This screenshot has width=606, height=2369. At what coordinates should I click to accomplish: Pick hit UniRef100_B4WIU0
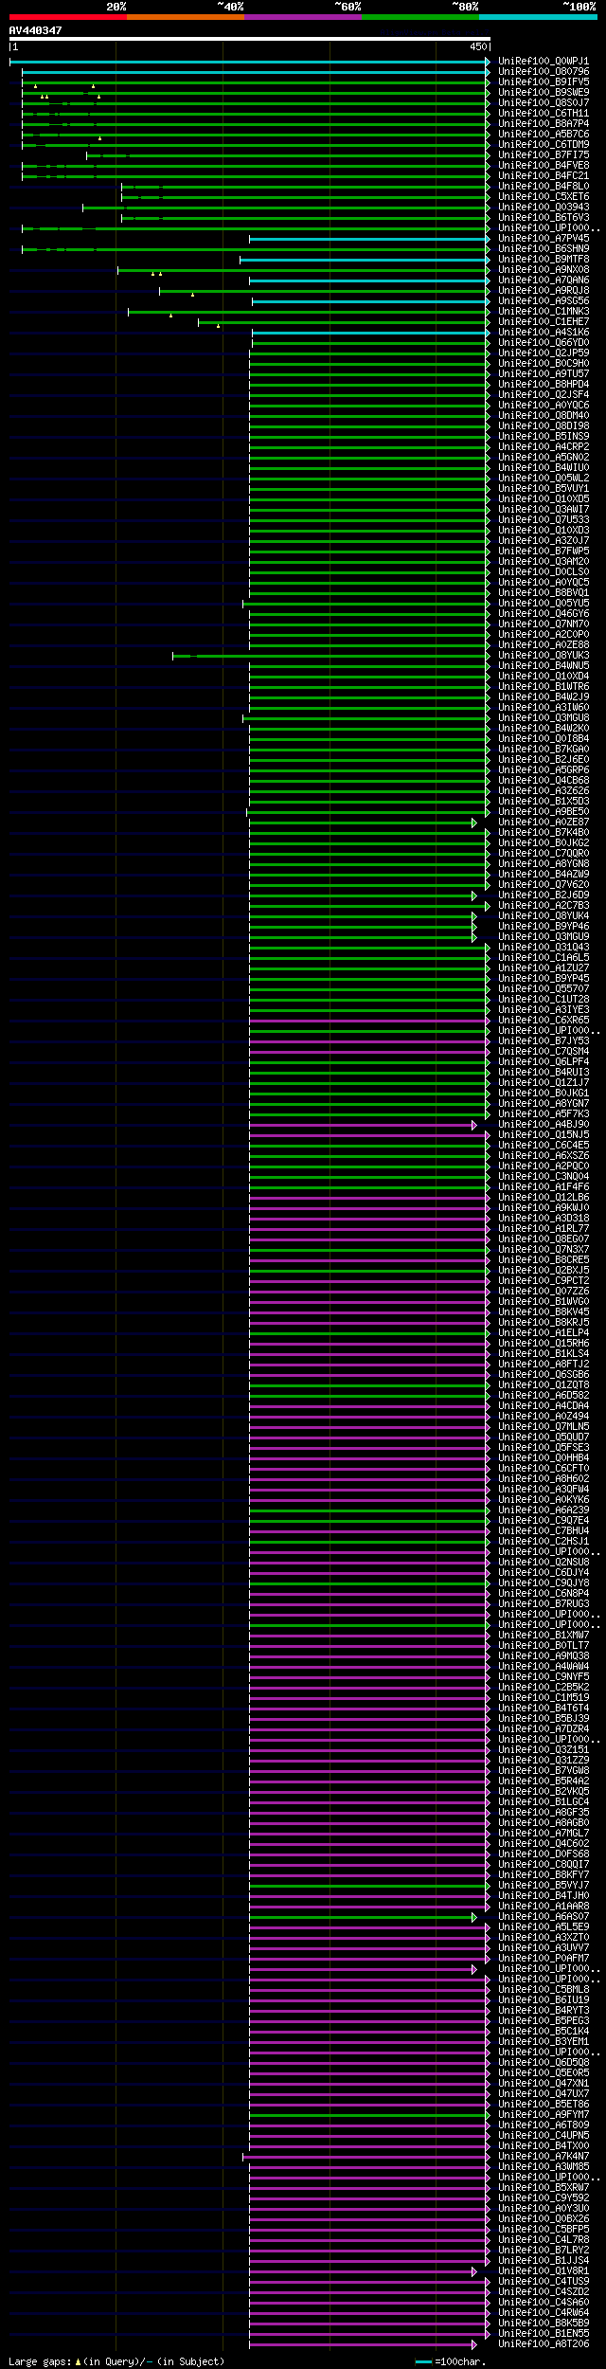544,468
